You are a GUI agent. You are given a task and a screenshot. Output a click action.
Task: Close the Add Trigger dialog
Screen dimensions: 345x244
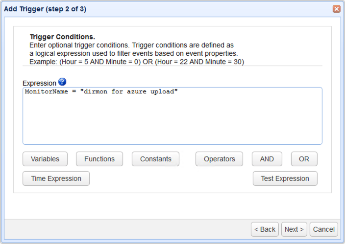point(336,9)
